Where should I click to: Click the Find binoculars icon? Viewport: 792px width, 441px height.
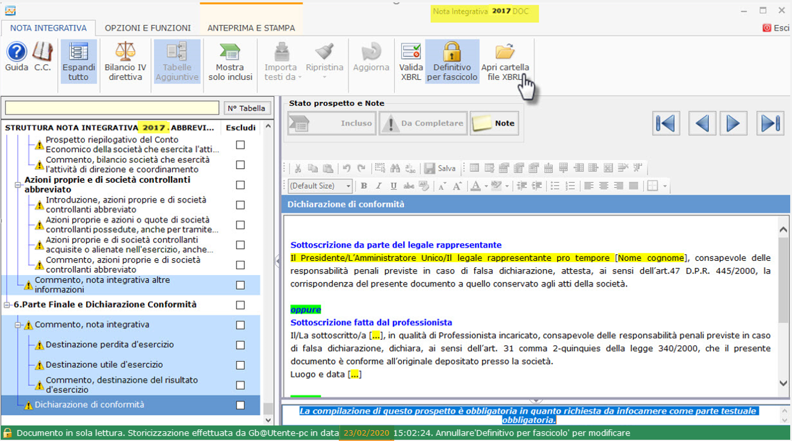(395, 168)
